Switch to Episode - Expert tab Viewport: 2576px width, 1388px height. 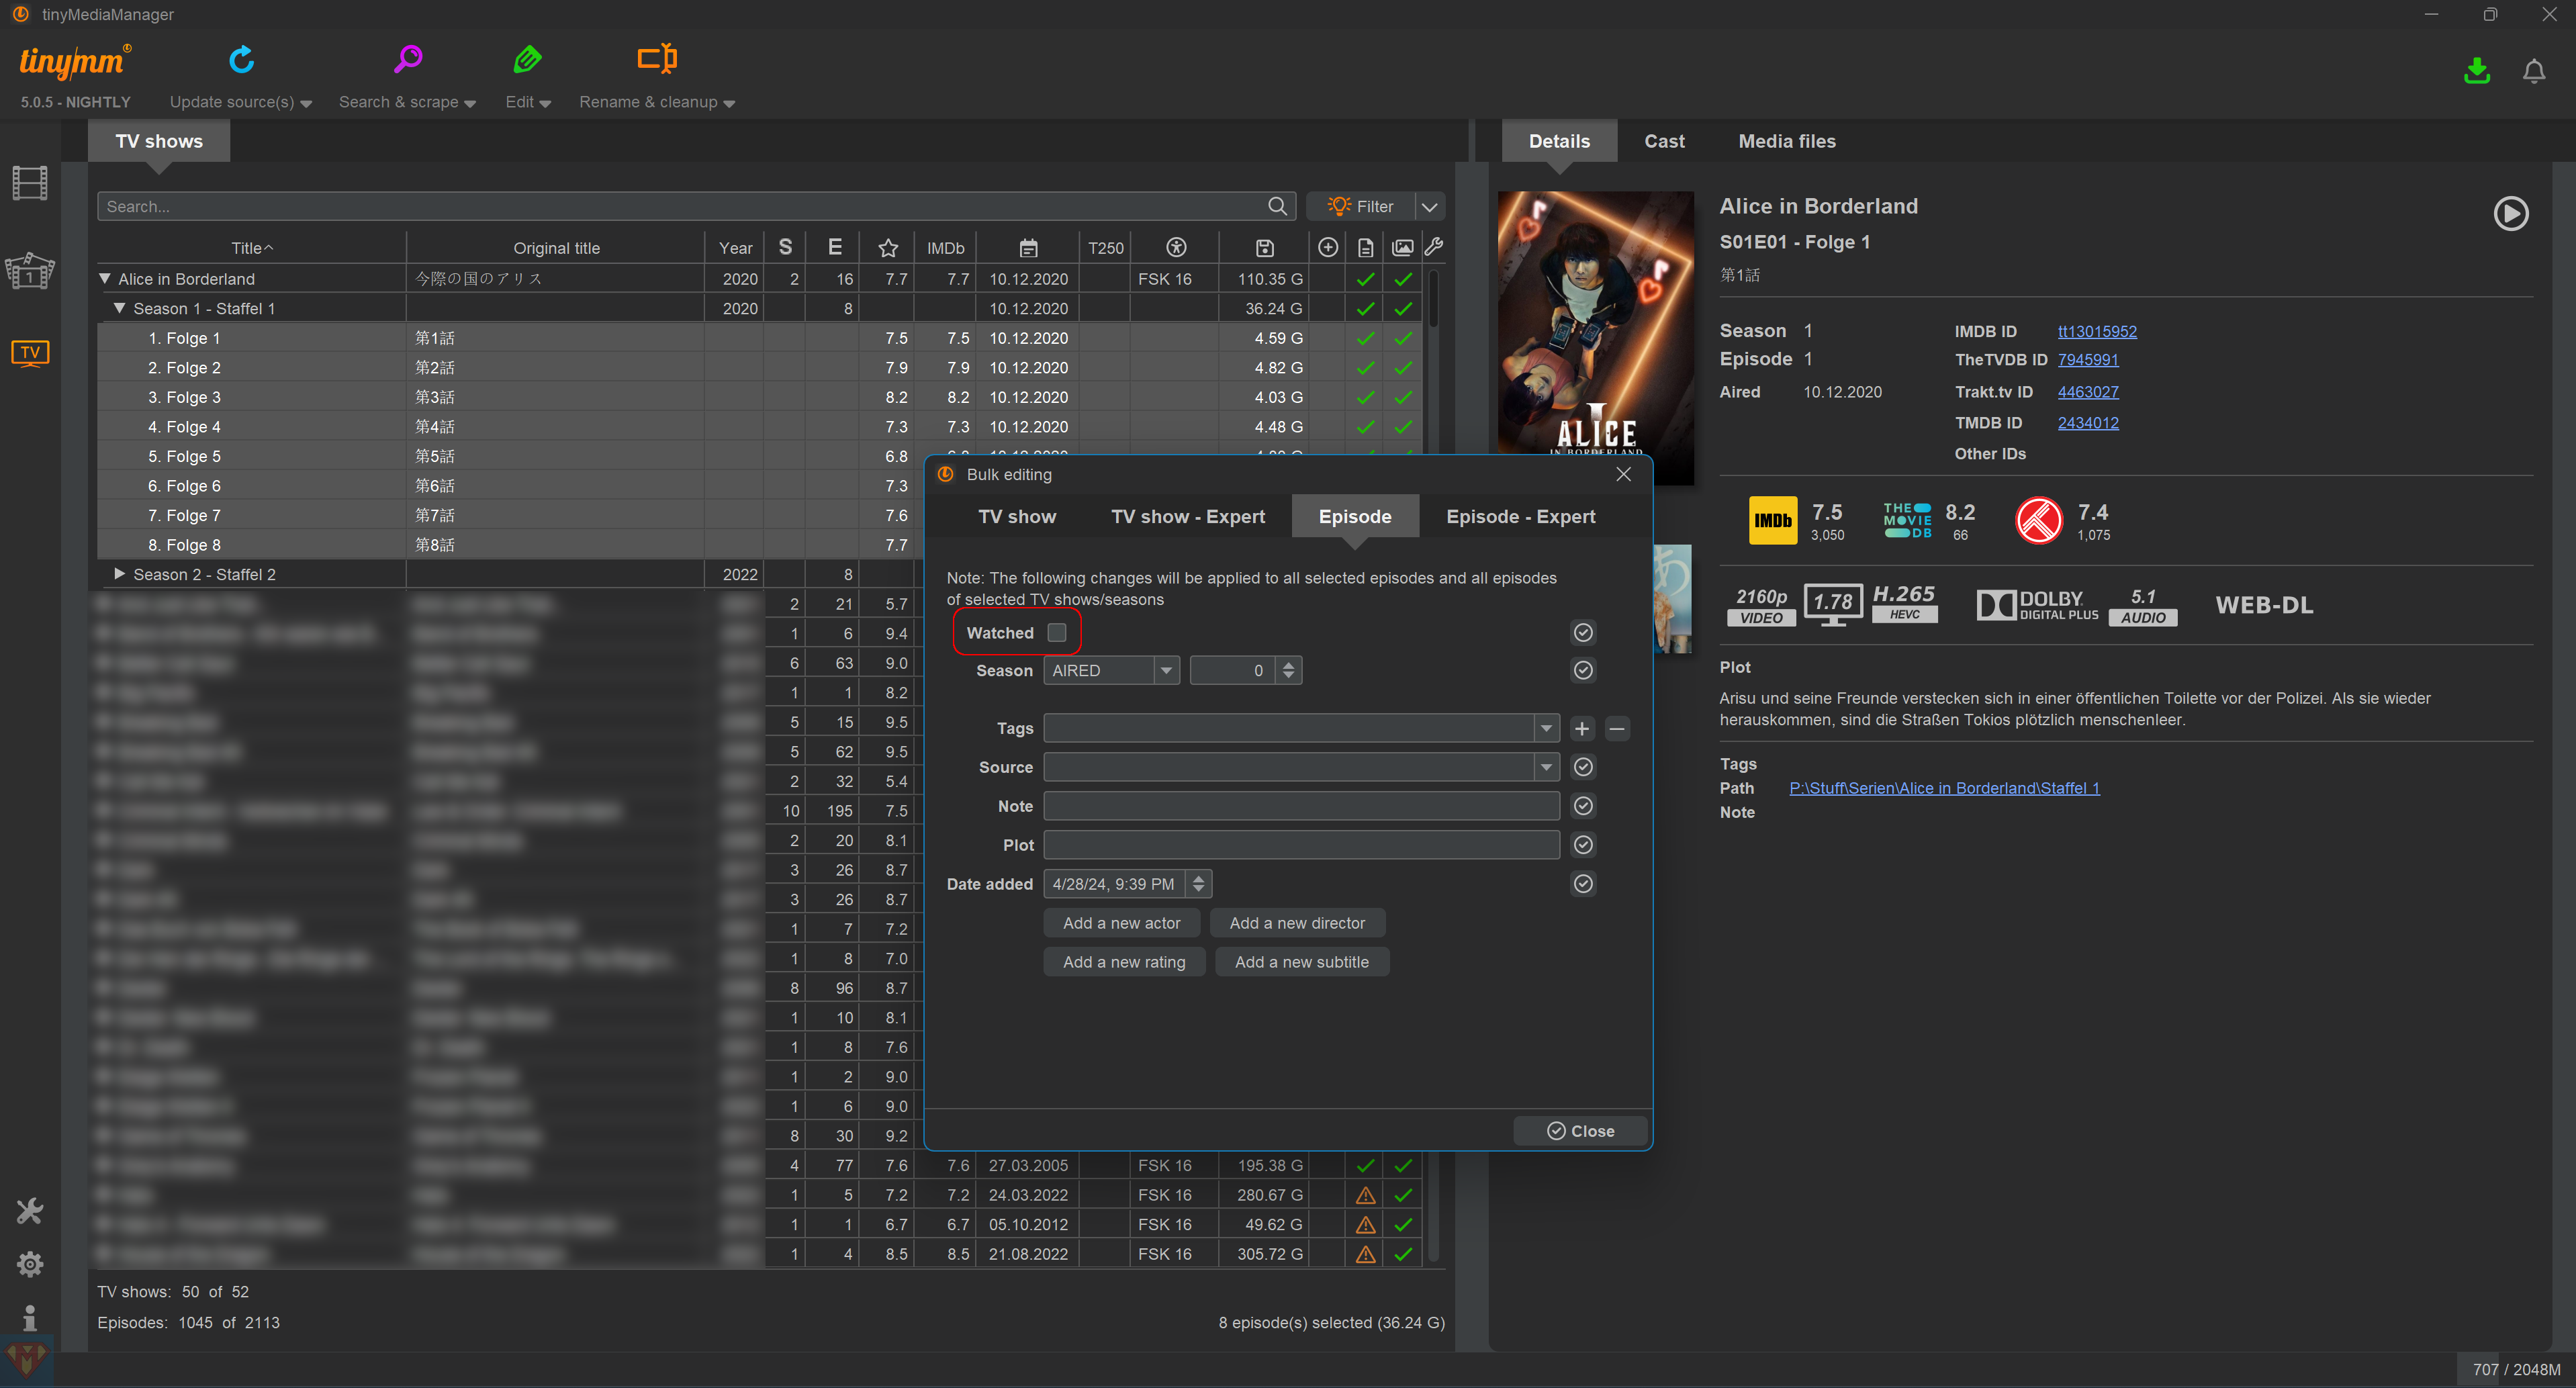(x=1520, y=517)
